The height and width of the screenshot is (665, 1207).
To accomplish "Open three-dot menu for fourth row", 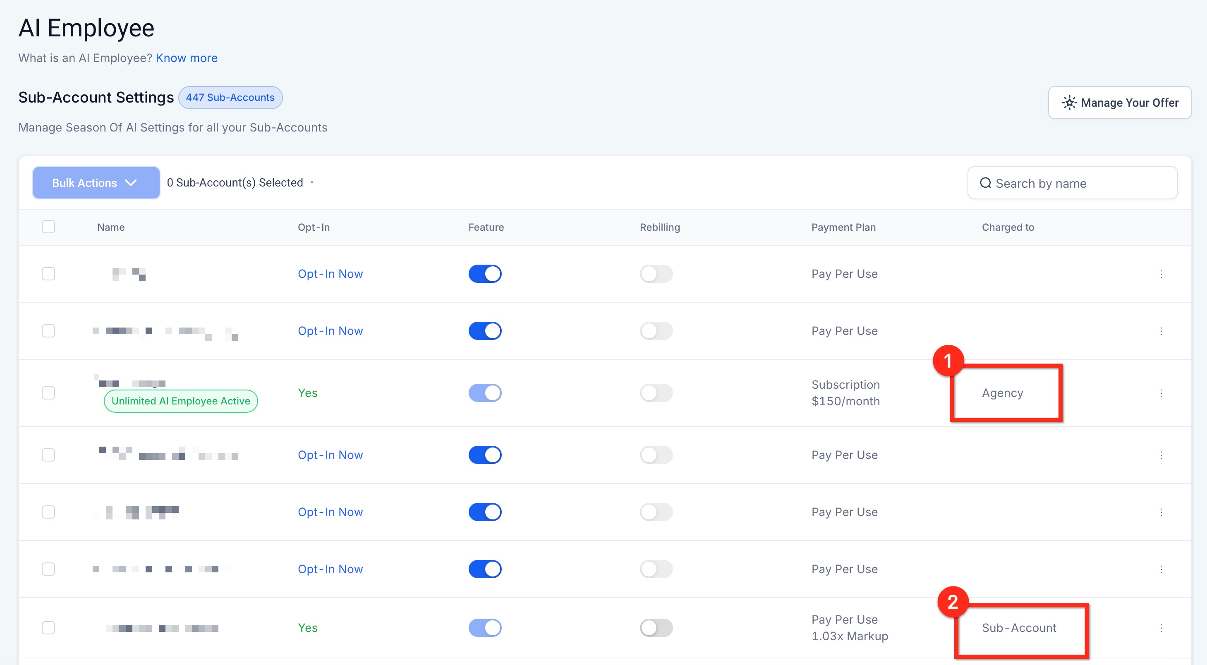I will coord(1161,455).
